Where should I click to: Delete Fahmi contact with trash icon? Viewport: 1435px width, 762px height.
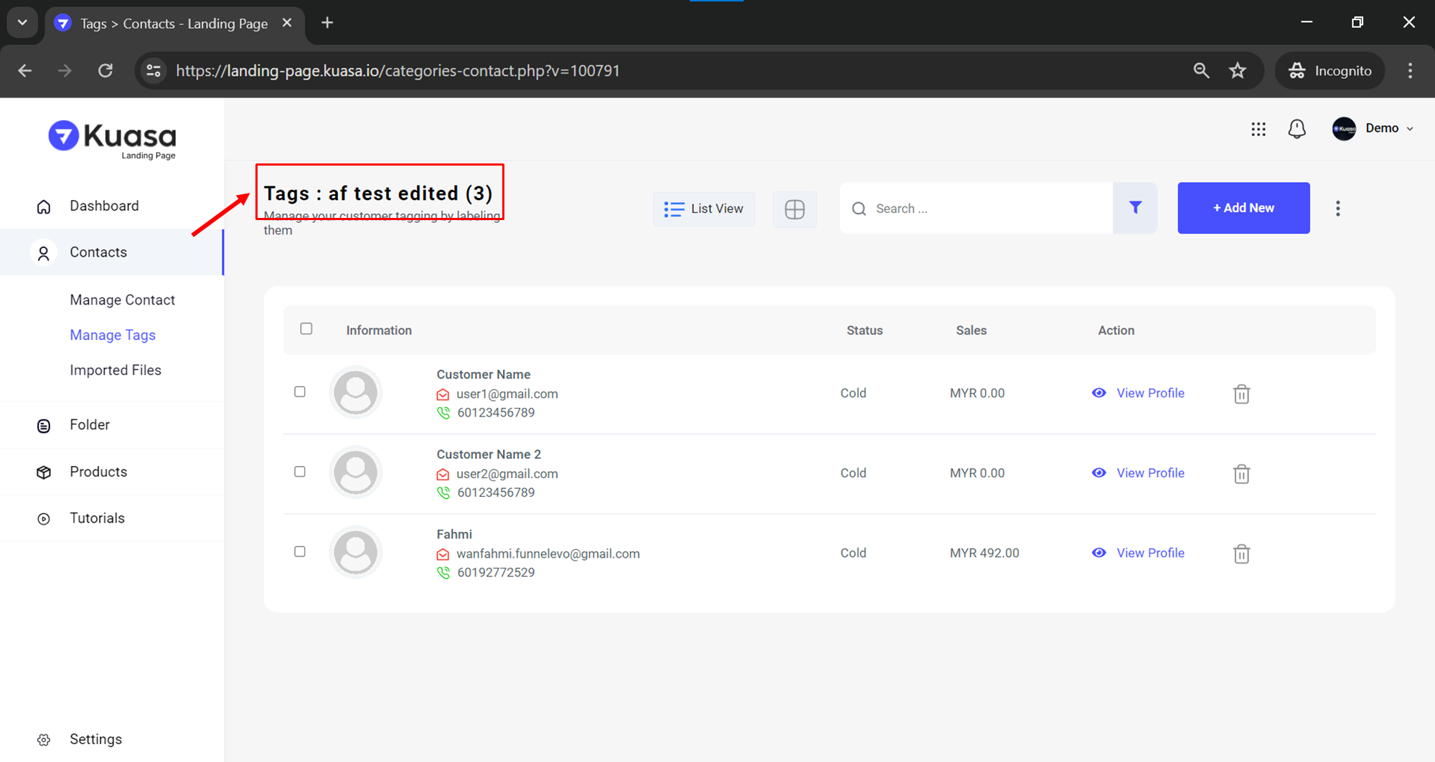[1241, 553]
